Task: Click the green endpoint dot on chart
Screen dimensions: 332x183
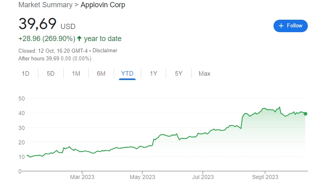Action: pos(305,114)
